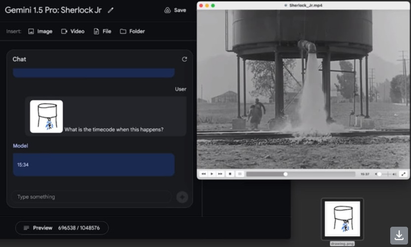Select the model response 15:34
Image resolution: width=411 pixels, height=247 pixels.
pyautogui.click(x=94, y=165)
